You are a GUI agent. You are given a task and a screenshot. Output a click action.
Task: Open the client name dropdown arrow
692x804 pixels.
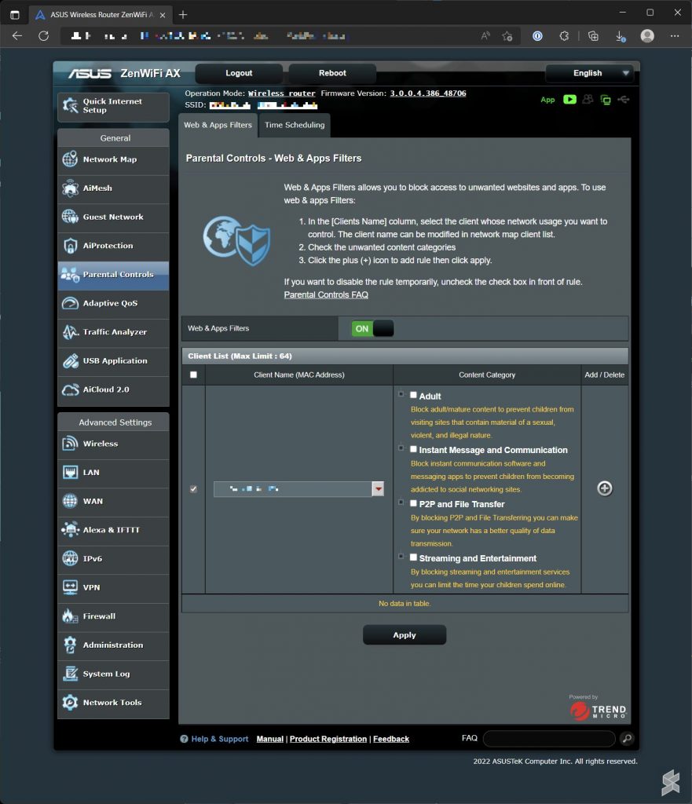tap(378, 489)
